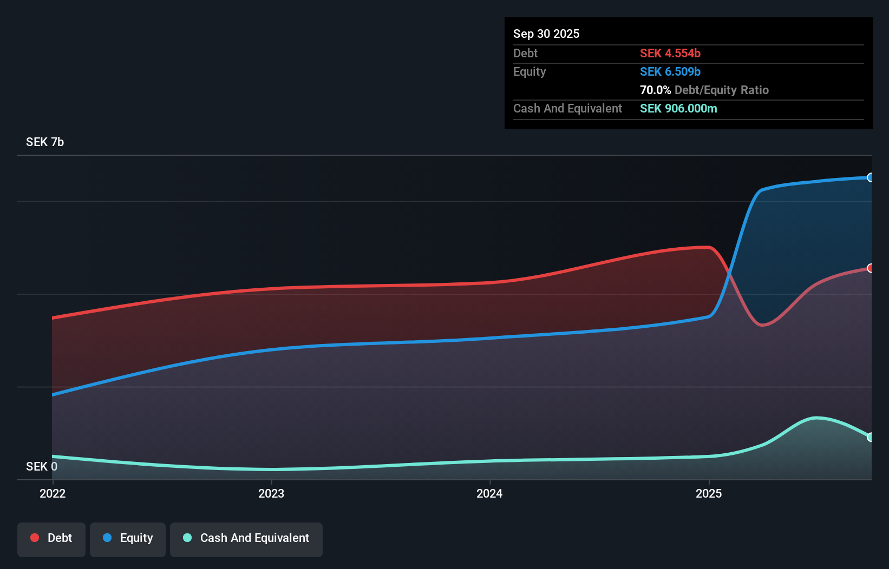Select the 2025 year label on the timeline
Image resolution: width=889 pixels, height=569 pixels.
pyautogui.click(x=709, y=493)
